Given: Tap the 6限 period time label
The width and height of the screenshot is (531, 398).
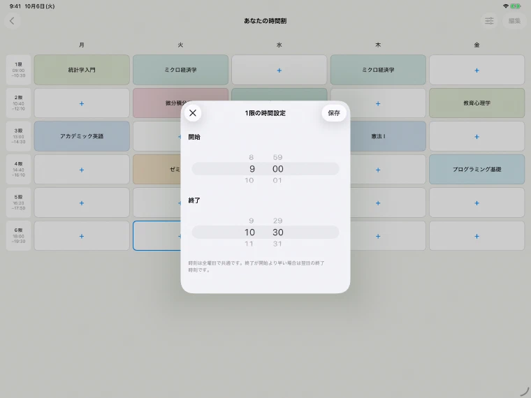Looking at the screenshot, I should pyautogui.click(x=18, y=236).
